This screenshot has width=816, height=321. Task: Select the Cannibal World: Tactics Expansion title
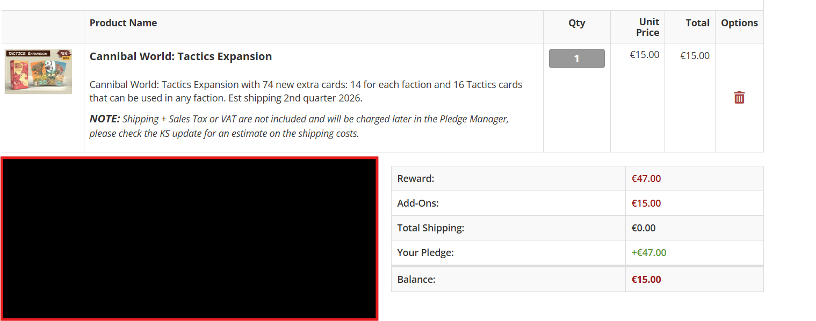[180, 56]
